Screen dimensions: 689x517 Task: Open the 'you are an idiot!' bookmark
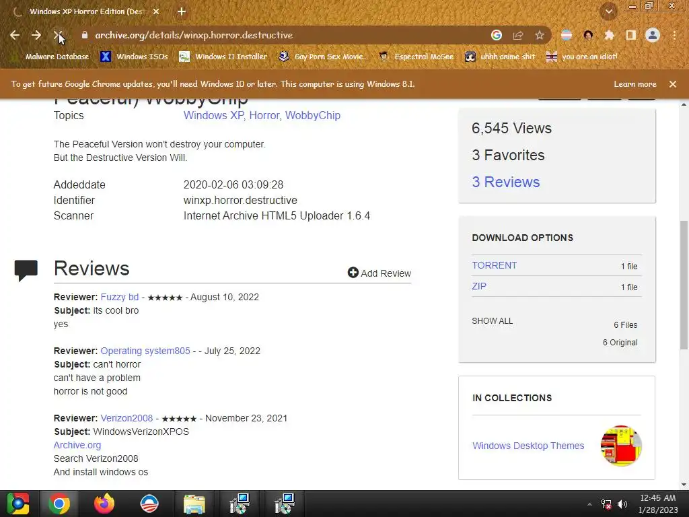click(582, 57)
